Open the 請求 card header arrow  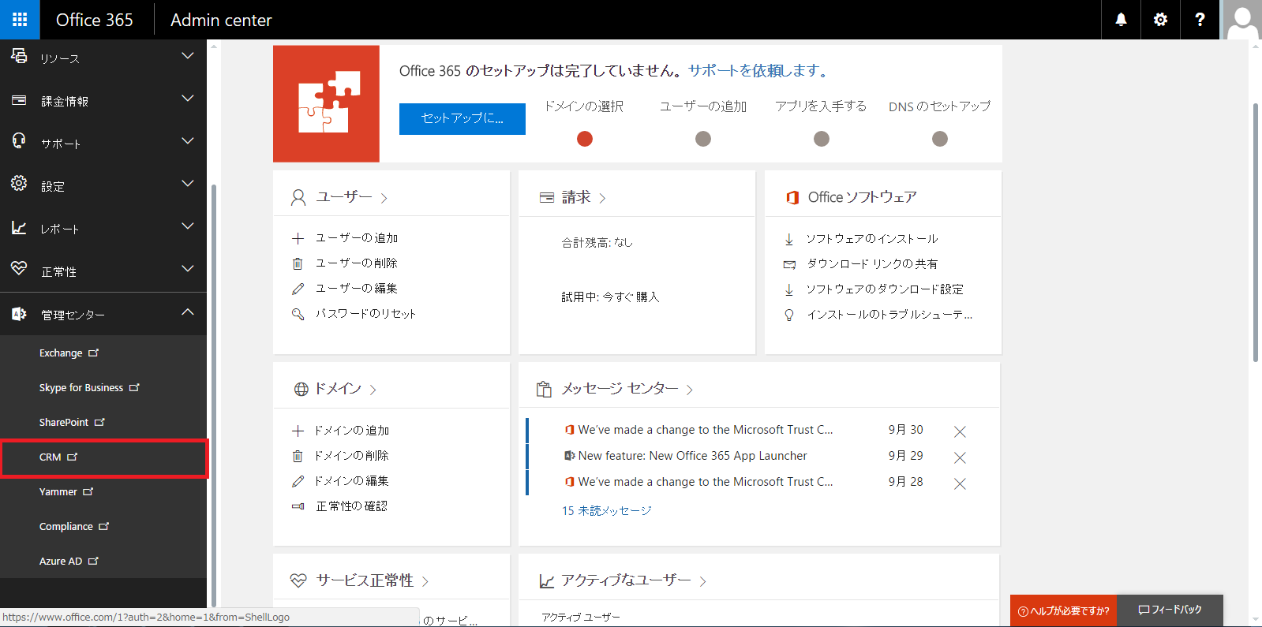[x=602, y=198]
